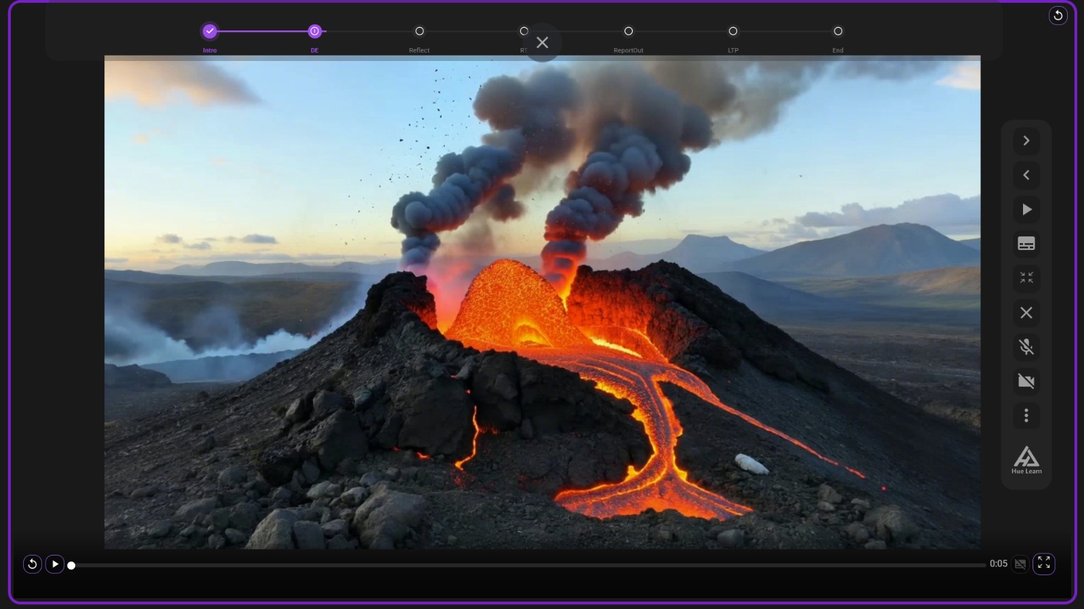Image resolution: width=1084 pixels, height=609 pixels.
Task: Open the three-dot more options menu
Action: 1026,415
